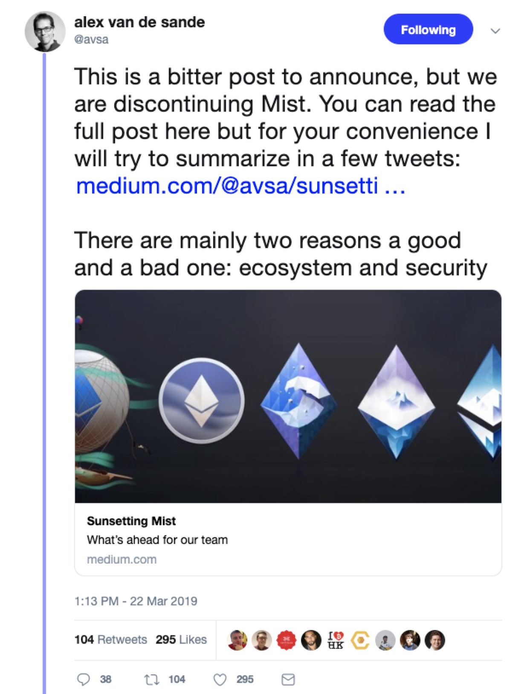Image resolution: width=527 pixels, height=694 pixels.
Task: Like the tweet with heart icon
Action: pos(220,679)
